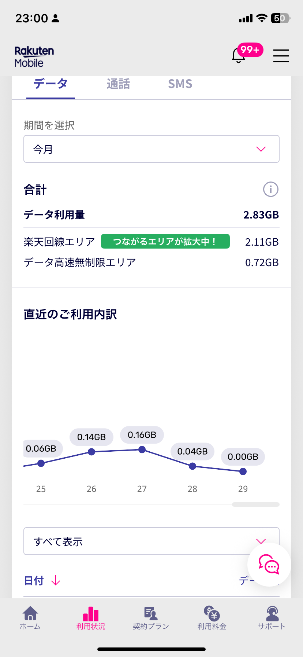Switch to the 通話 tab
Image resolution: width=303 pixels, height=657 pixels.
[x=118, y=84]
